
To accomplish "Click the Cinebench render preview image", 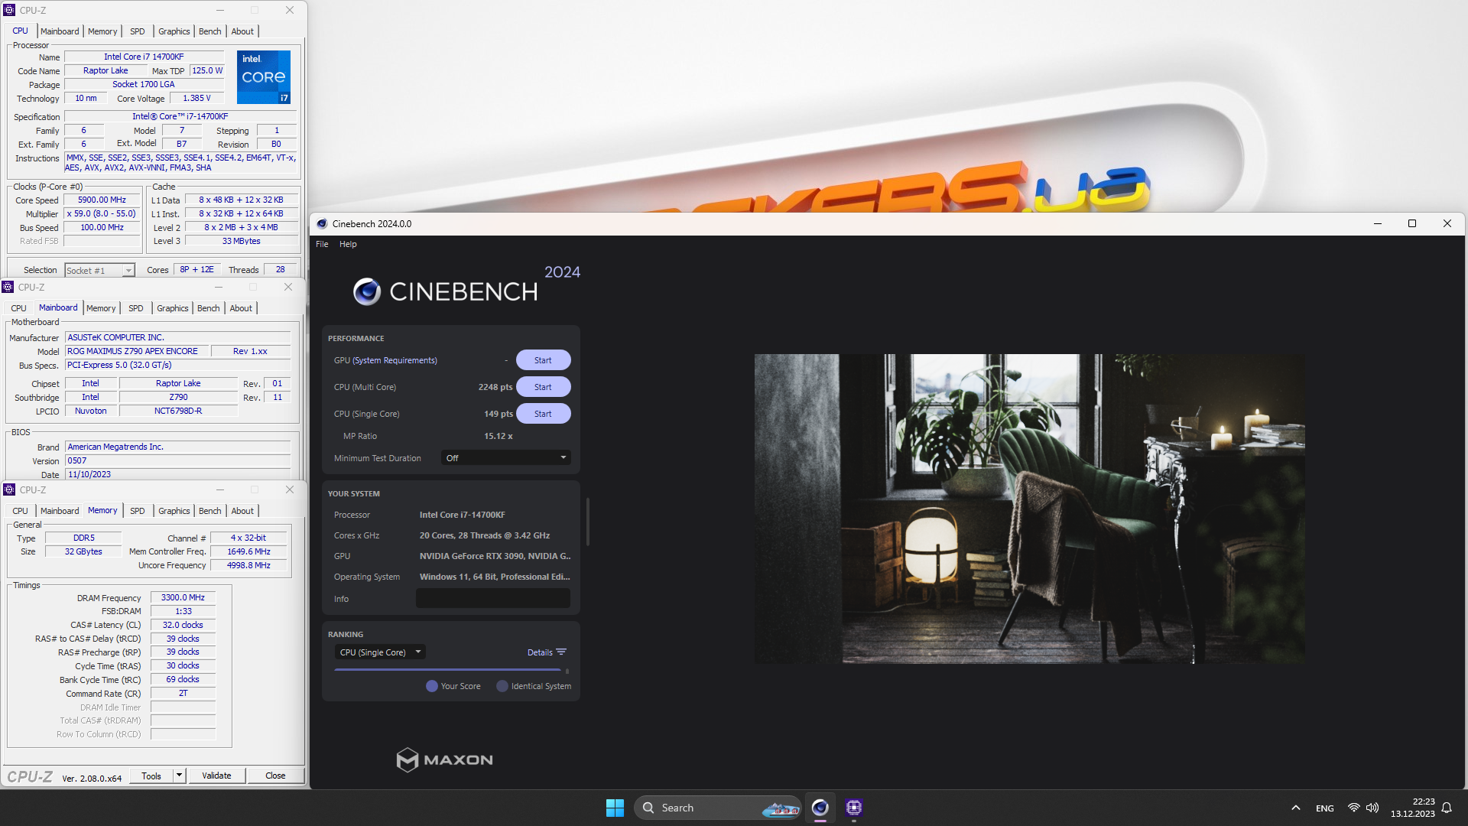I will pos(1029,508).
